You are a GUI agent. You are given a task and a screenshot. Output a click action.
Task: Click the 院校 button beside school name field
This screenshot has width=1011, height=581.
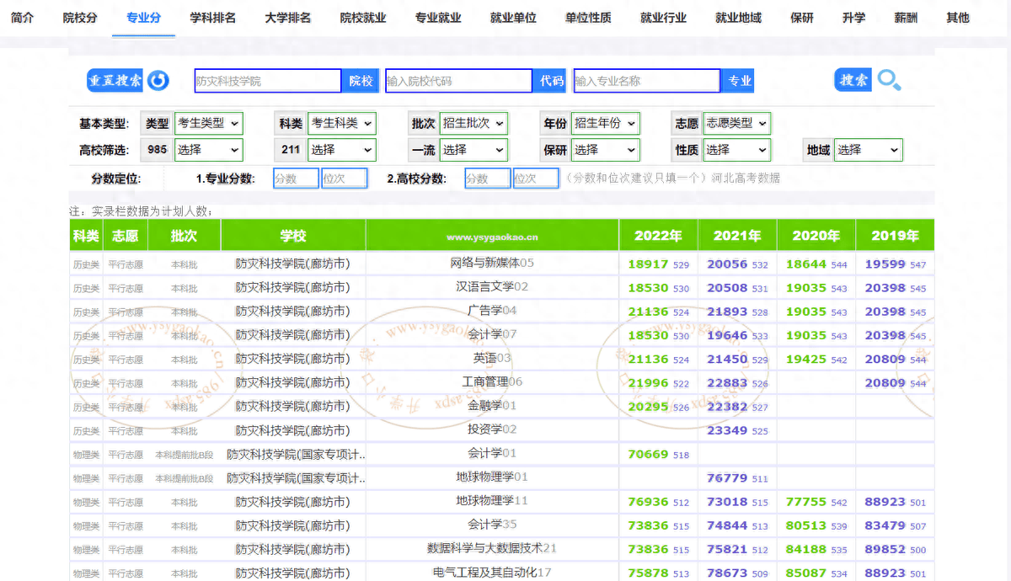(361, 81)
